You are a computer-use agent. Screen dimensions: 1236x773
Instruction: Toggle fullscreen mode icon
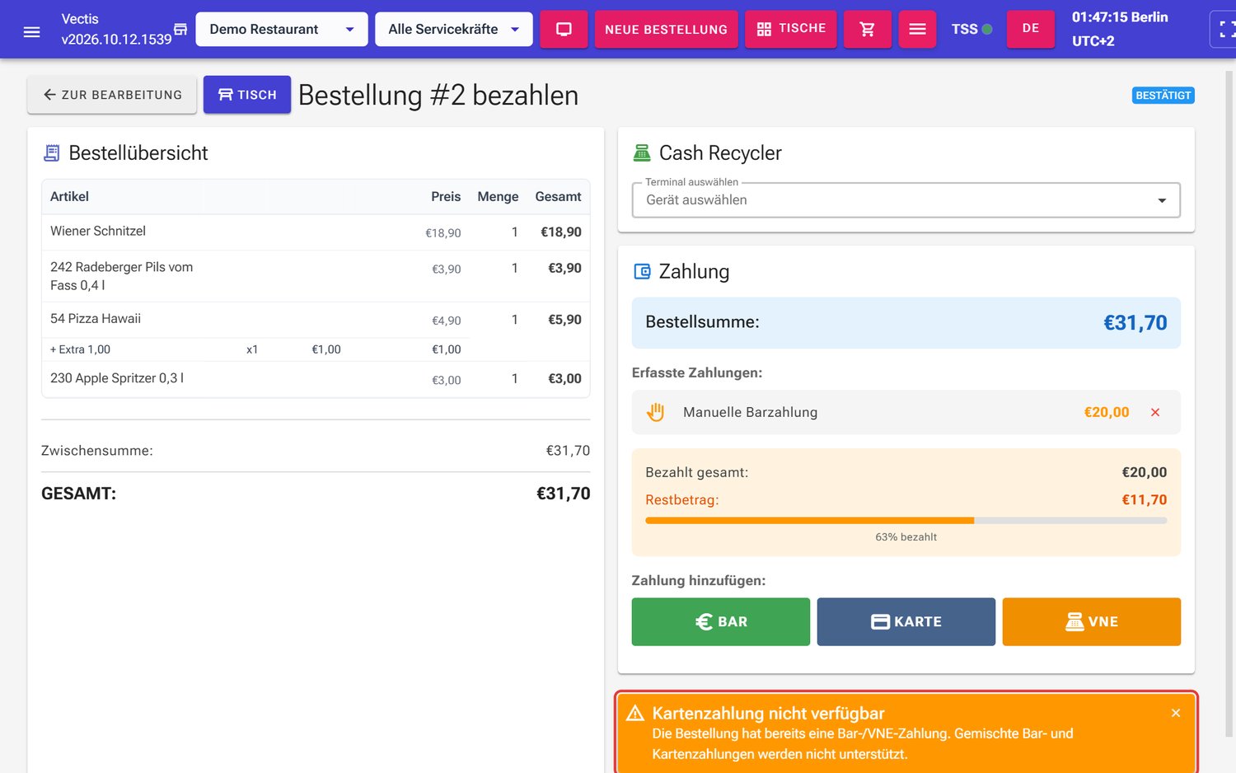1226,30
